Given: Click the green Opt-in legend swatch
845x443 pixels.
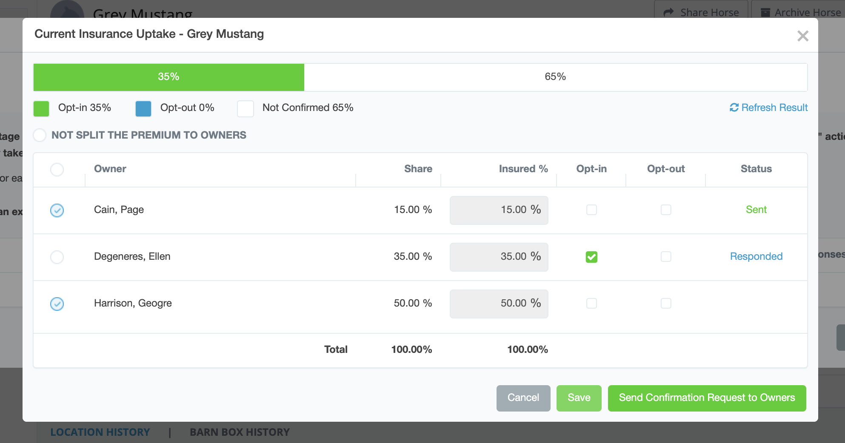Looking at the screenshot, I should coord(41,108).
